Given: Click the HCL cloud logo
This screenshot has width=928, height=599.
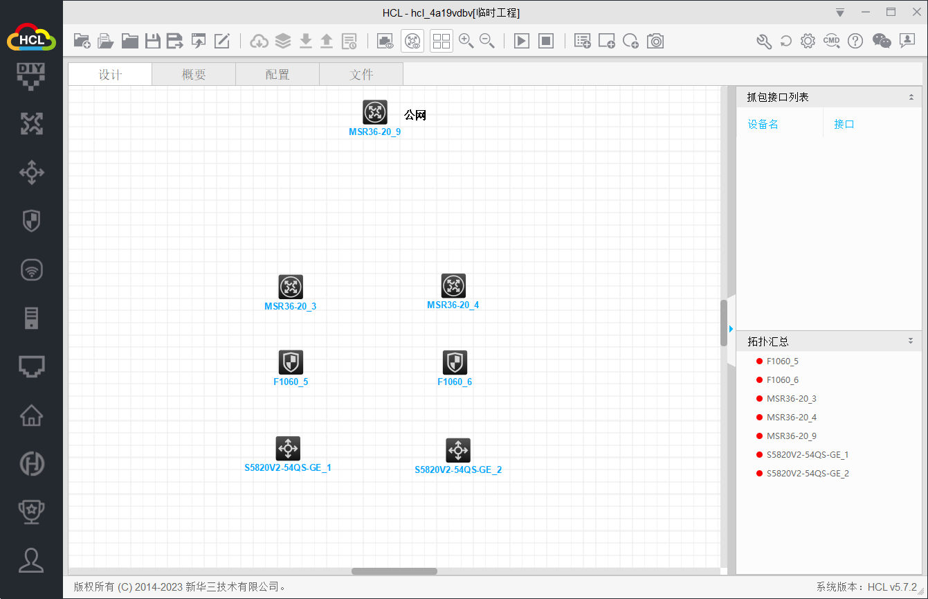Looking at the screenshot, I should pyautogui.click(x=31, y=37).
